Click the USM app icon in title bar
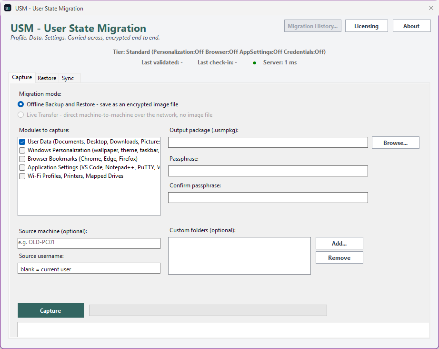439x349 pixels. pos(8,8)
